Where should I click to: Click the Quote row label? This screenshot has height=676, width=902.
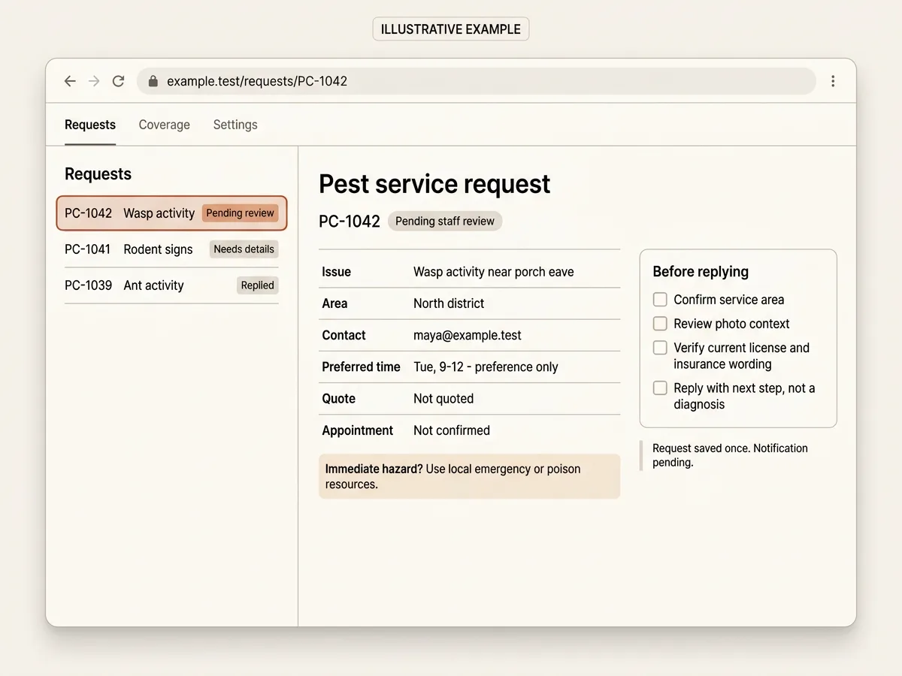(338, 399)
